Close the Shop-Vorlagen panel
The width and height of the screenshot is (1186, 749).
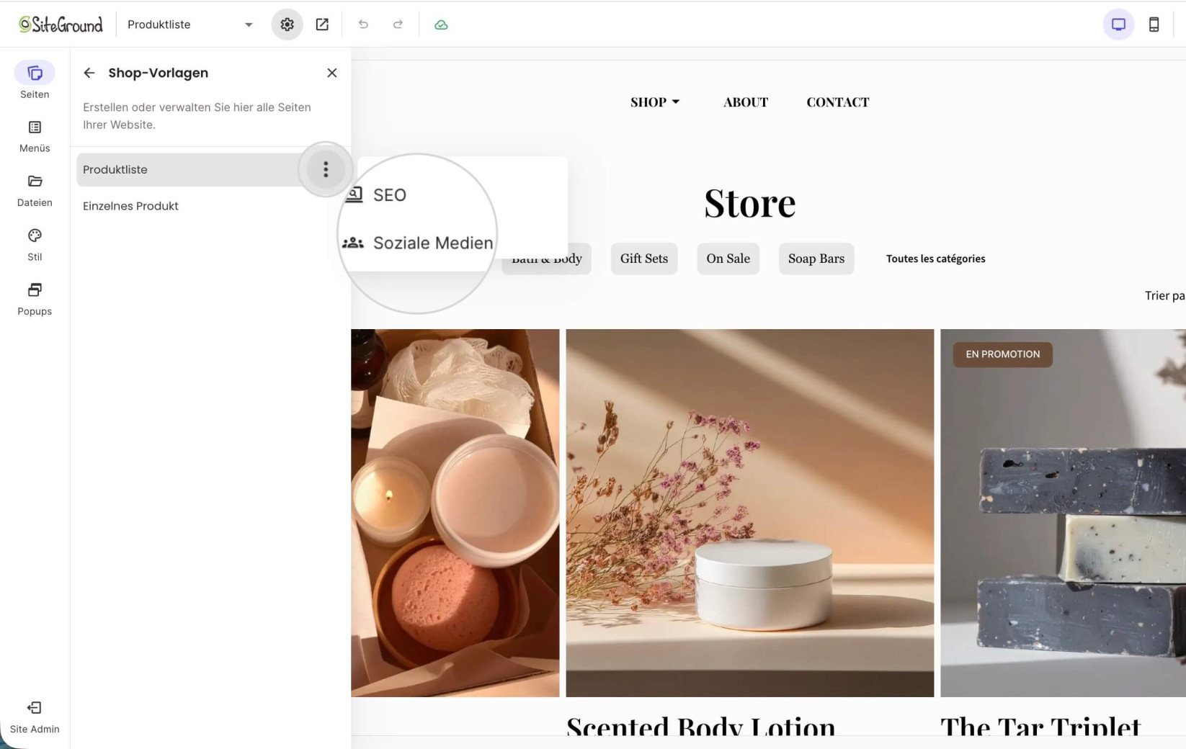[331, 73]
